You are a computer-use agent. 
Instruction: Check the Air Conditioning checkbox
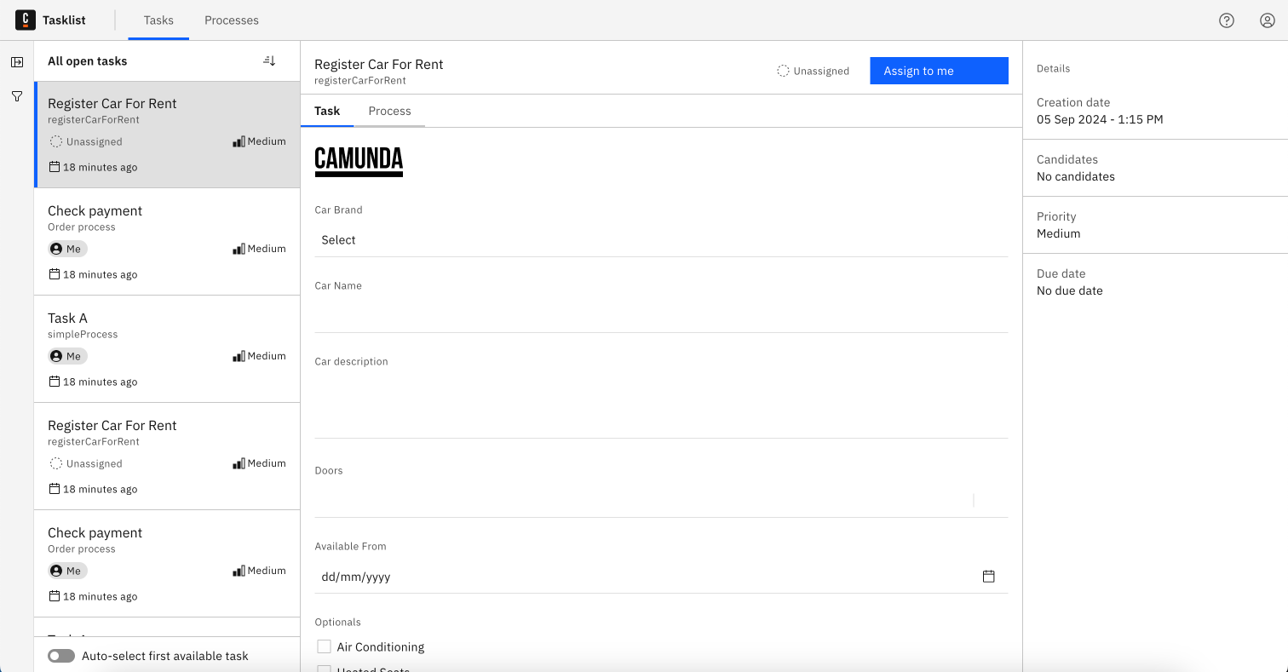click(x=325, y=646)
